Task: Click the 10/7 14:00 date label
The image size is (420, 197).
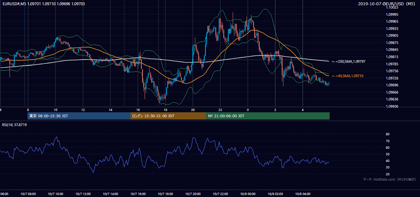Action: pyautogui.click(x=110, y=194)
